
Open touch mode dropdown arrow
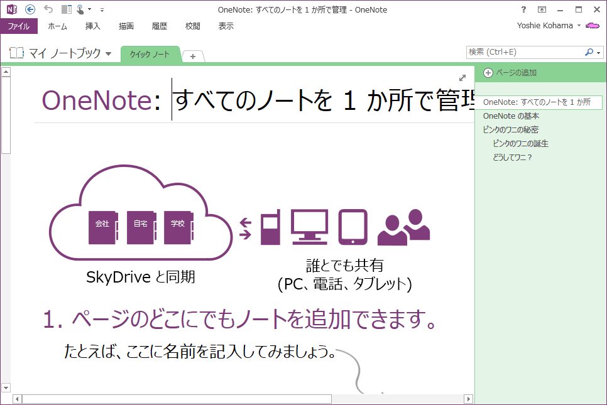[89, 9]
